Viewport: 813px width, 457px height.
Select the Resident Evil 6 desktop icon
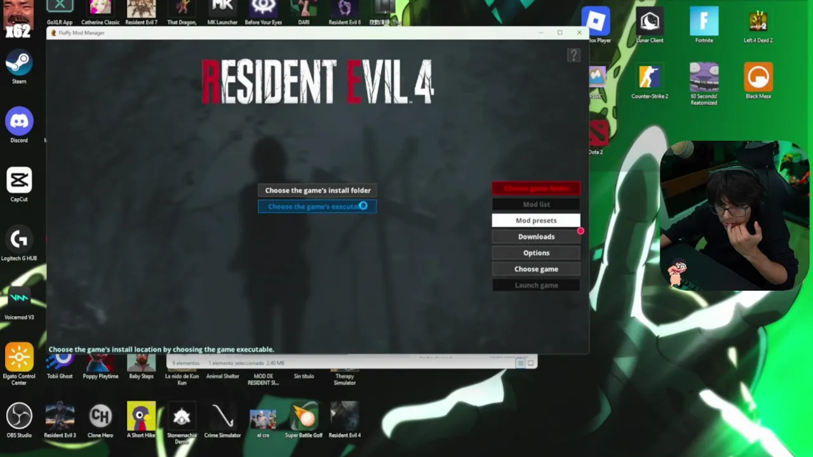344,13
